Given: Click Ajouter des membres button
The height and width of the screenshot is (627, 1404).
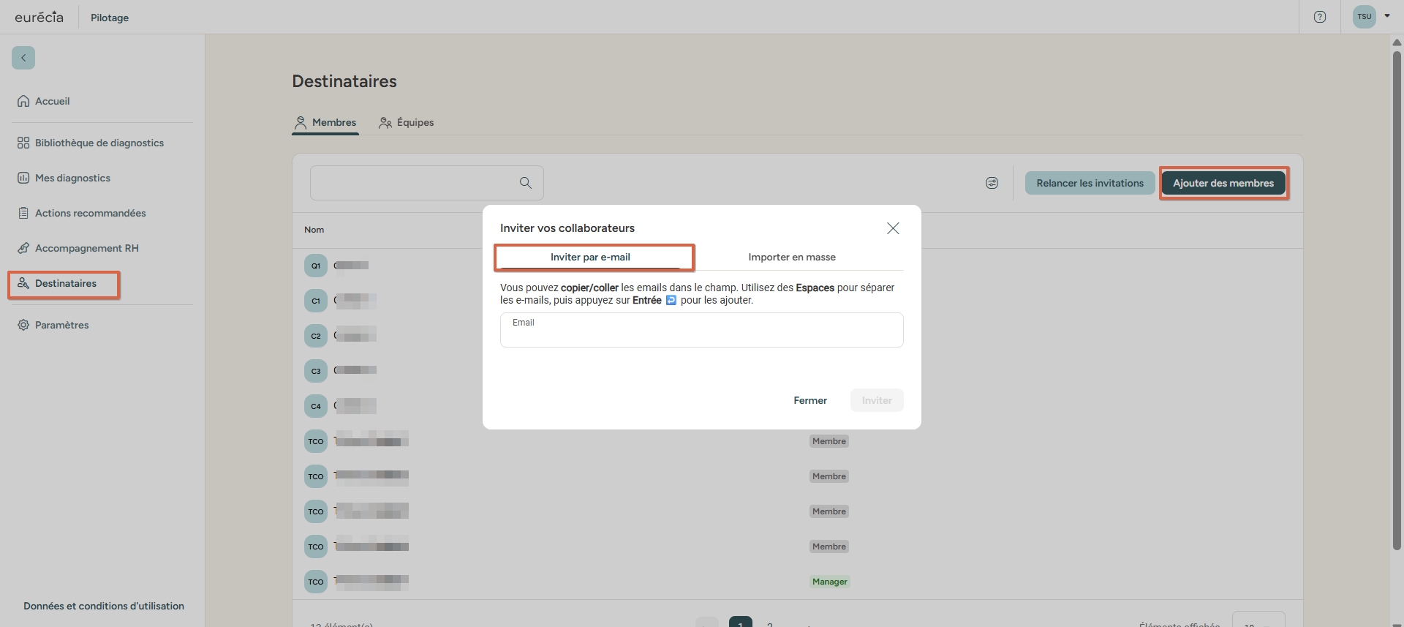Looking at the screenshot, I should [1223, 183].
